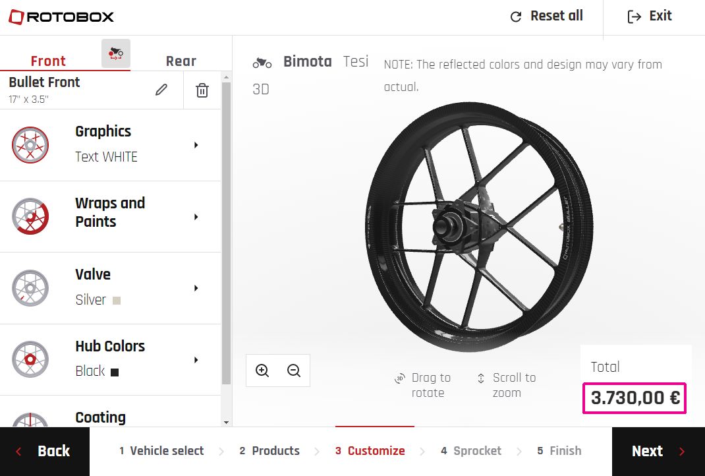The height and width of the screenshot is (476, 705).
Task: Click the motorcycle icon beside Bimota
Action: point(262,63)
